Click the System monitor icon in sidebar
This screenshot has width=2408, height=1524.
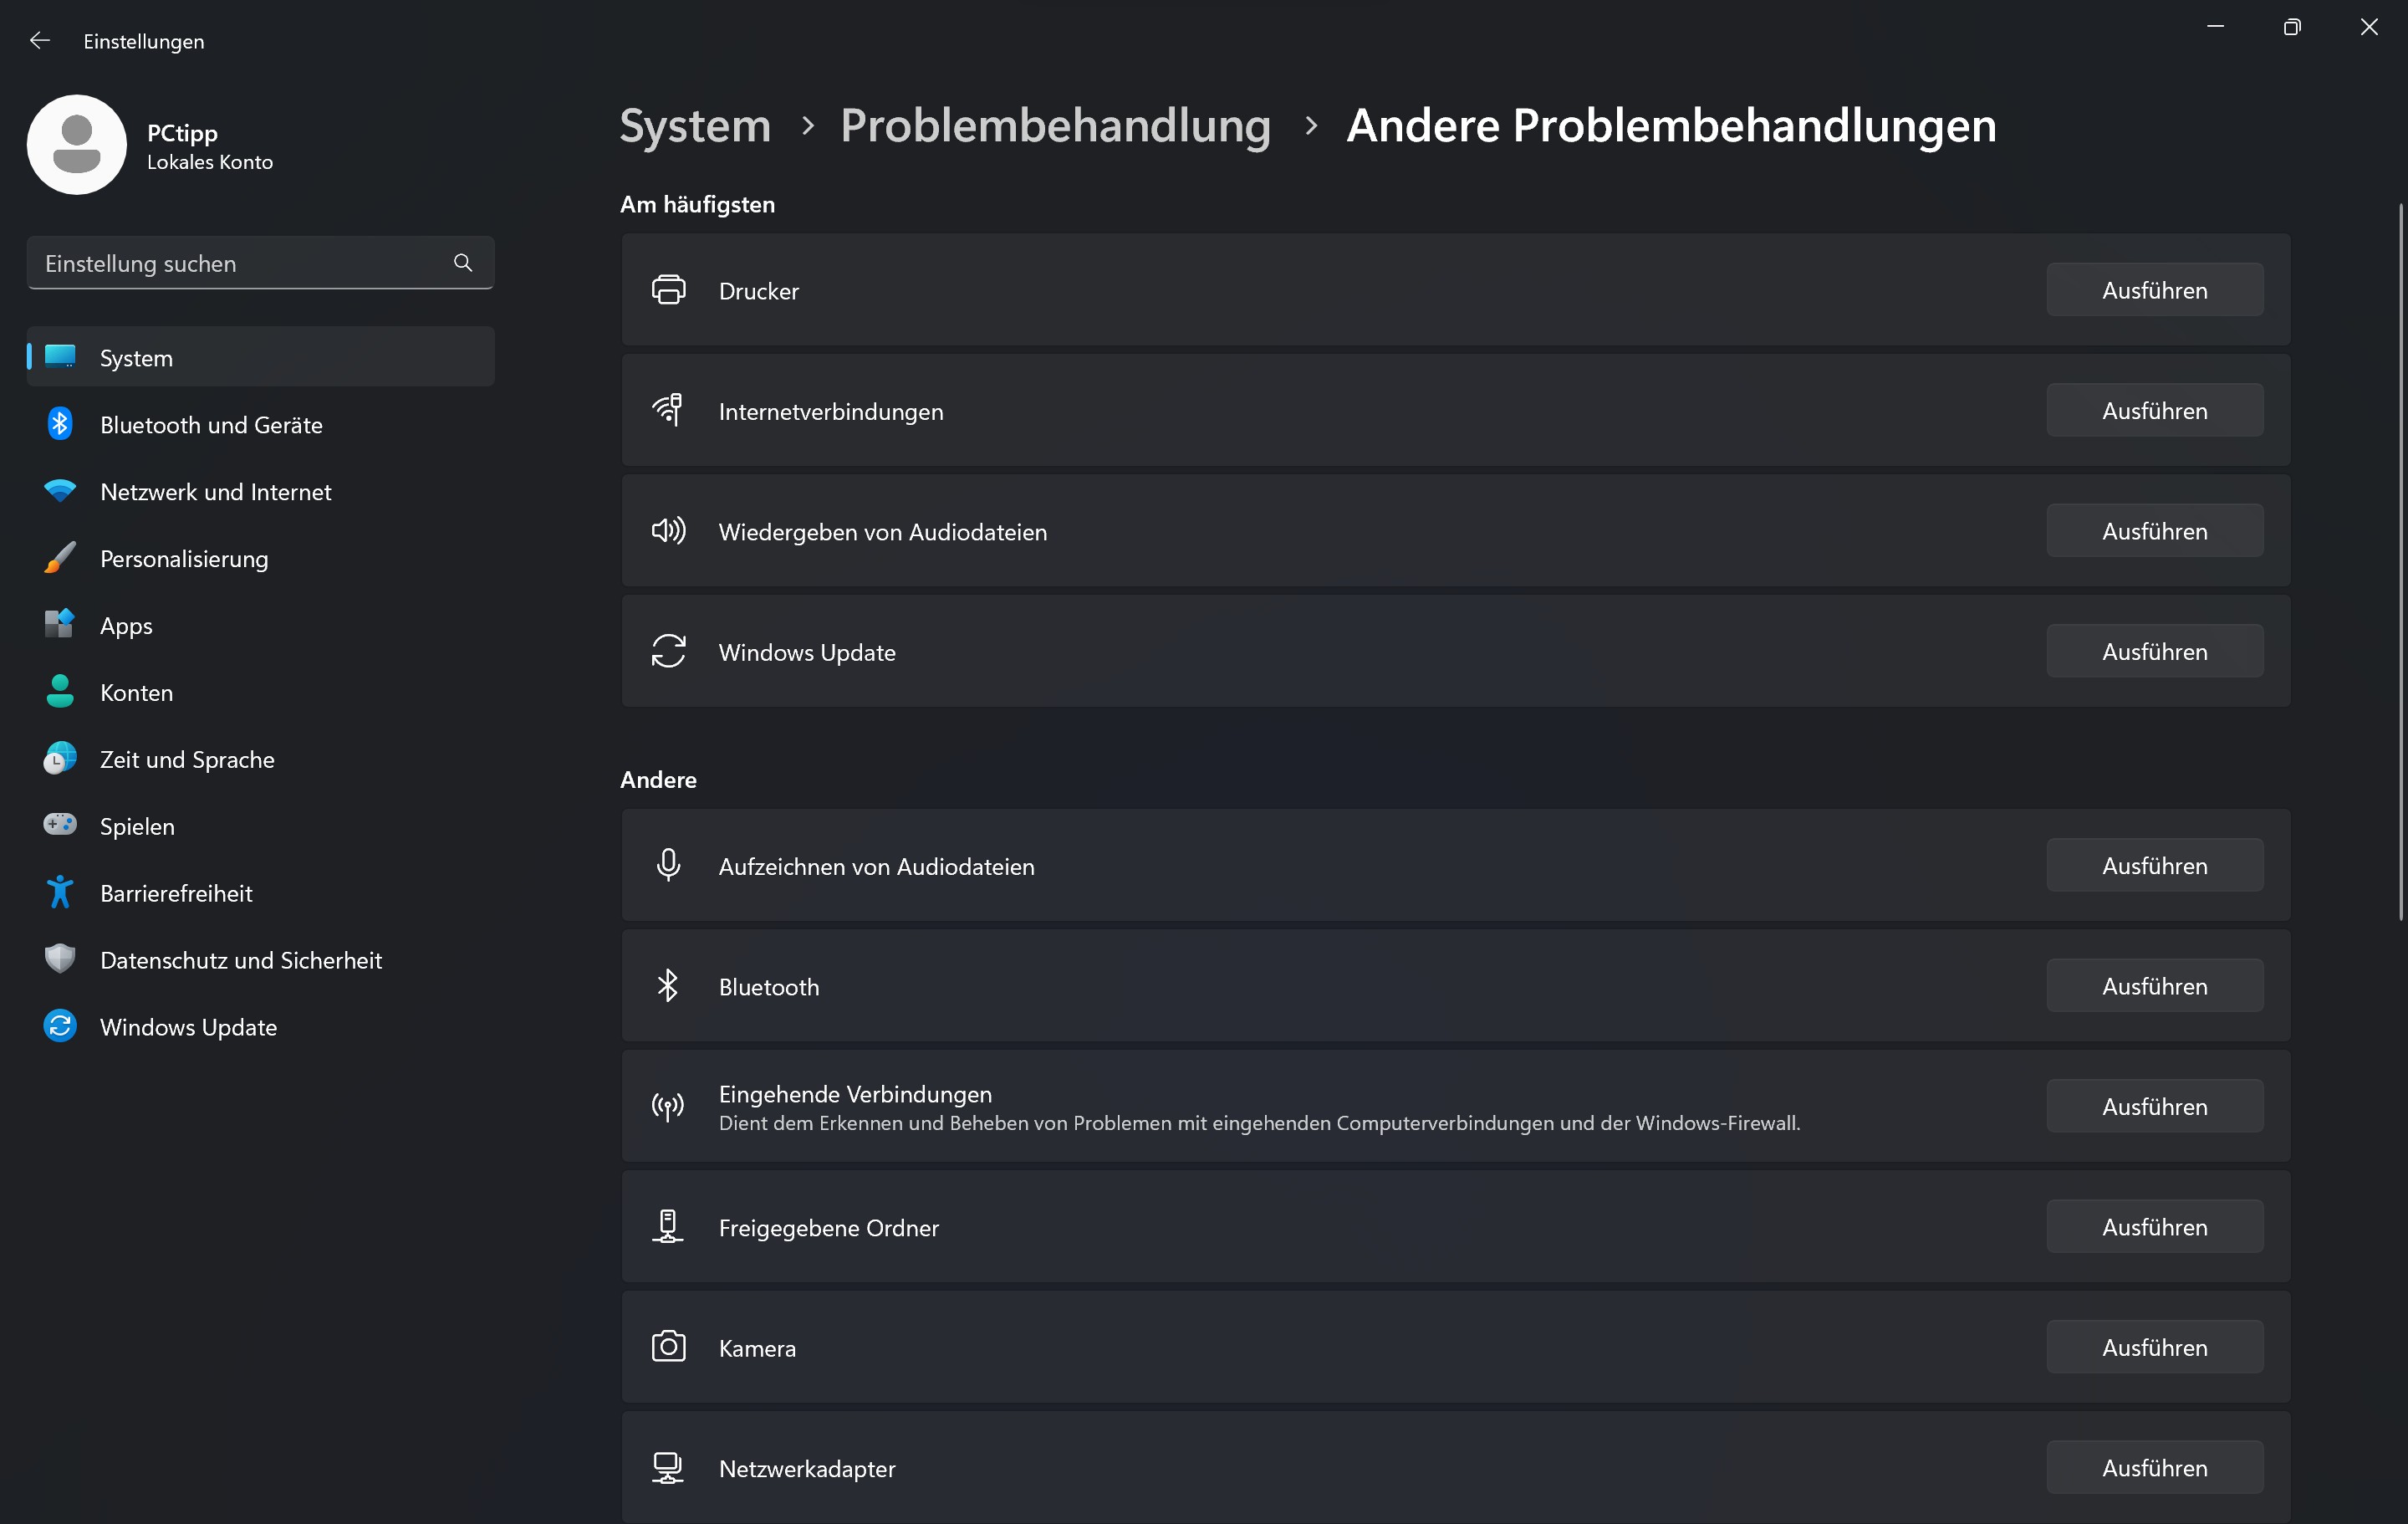pyautogui.click(x=60, y=357)
